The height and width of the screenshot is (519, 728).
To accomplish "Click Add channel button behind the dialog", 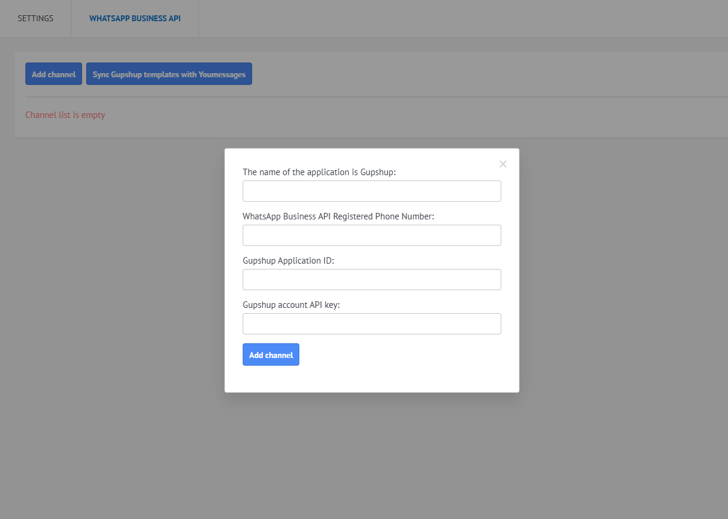I will 54,74.
